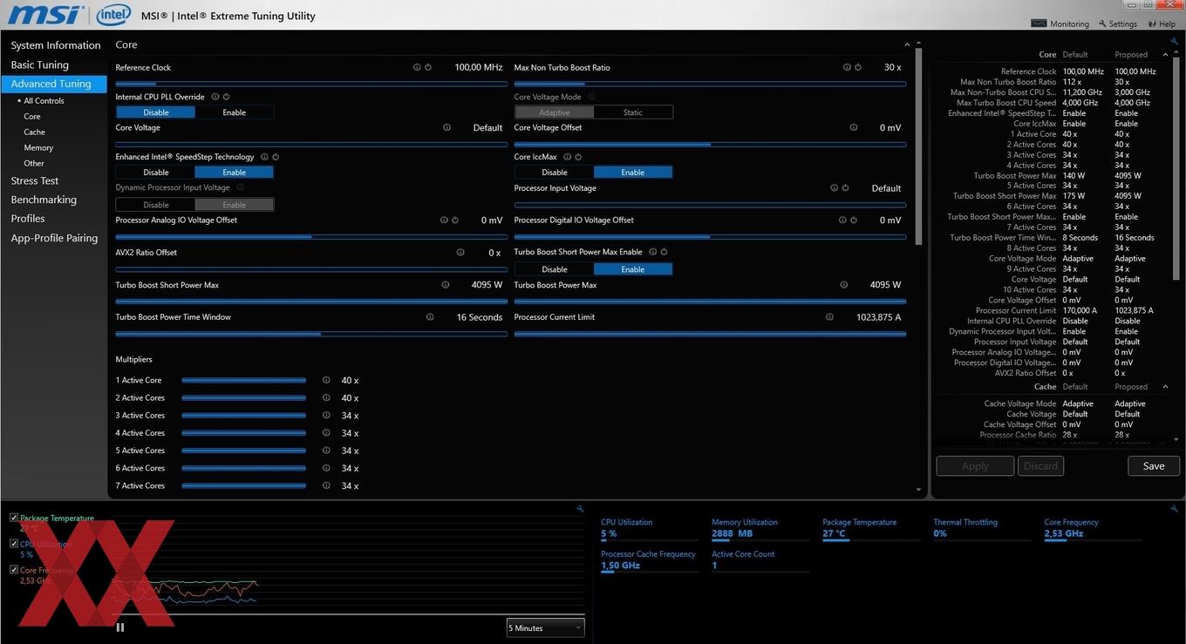Set Internal CPU PLL Override to Disable
This screenshot has height=644, width=1186.
coord(156,112)
